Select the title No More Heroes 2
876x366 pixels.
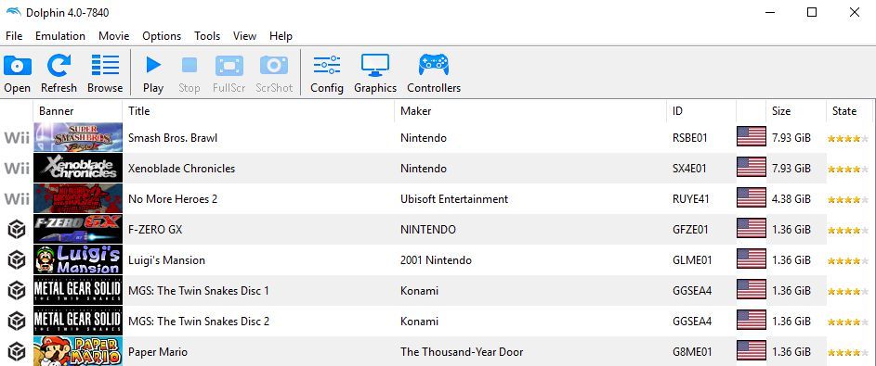[x=173, y=199]
